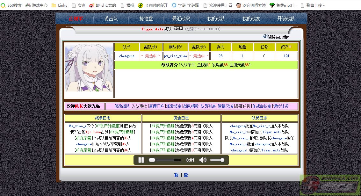Viewport: 361px width, 196px height.
Task: Seek in the audio progress bar
Action: tap(165, 160)
